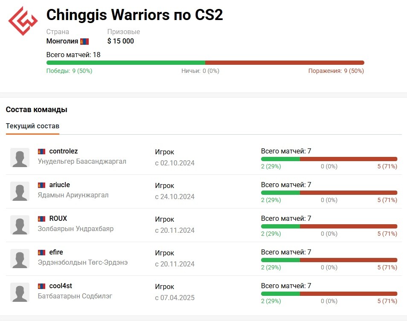
Task: Click the Mongolia flag beside Монголия
Action: [84, 41]
